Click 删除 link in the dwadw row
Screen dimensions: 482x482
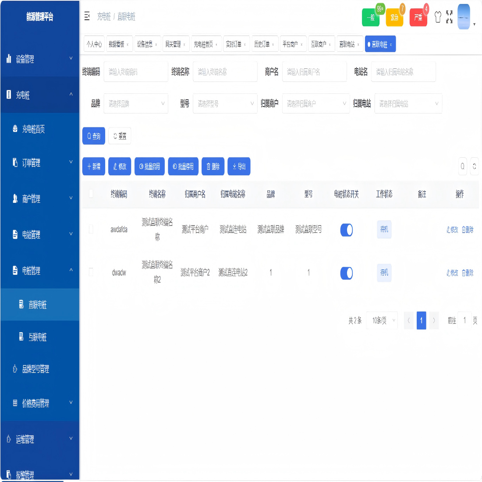468,273
